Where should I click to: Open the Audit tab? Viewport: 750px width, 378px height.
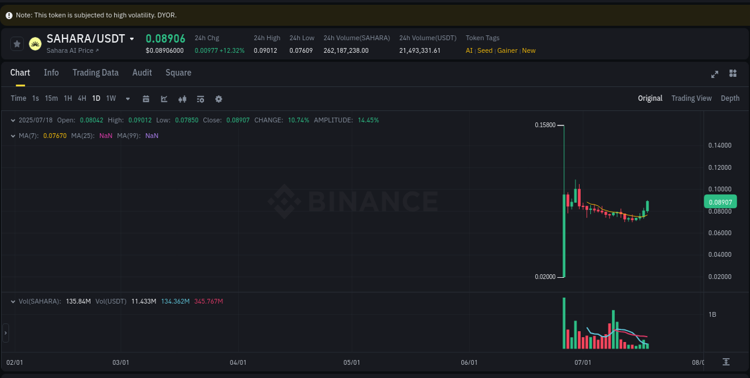pyautogui.click(x=142, y=73)
